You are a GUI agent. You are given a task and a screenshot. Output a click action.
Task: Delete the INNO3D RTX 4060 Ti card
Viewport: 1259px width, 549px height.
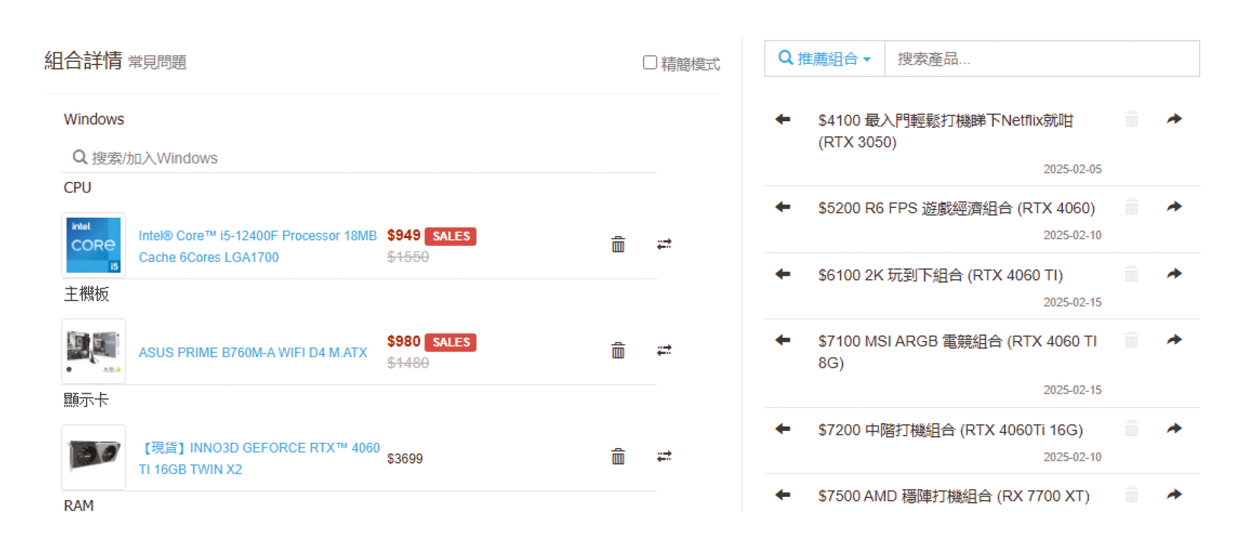[618, 456]
